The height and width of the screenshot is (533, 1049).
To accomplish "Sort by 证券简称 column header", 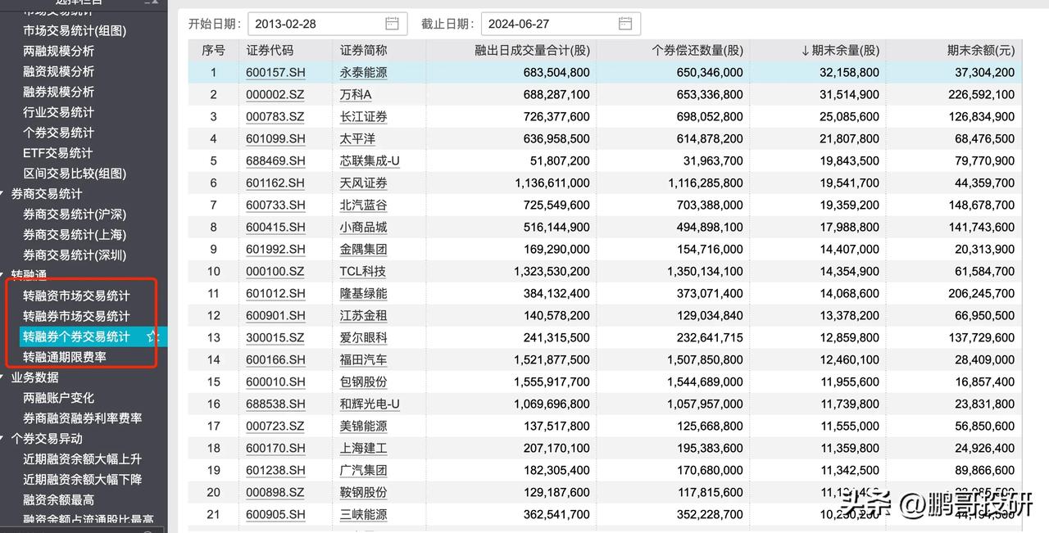I will pos(364,51).
